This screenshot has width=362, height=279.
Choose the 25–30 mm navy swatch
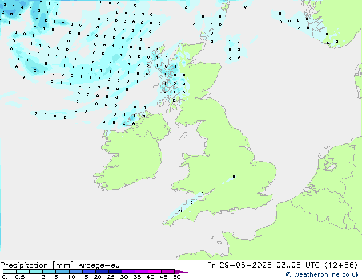point(115,272)
